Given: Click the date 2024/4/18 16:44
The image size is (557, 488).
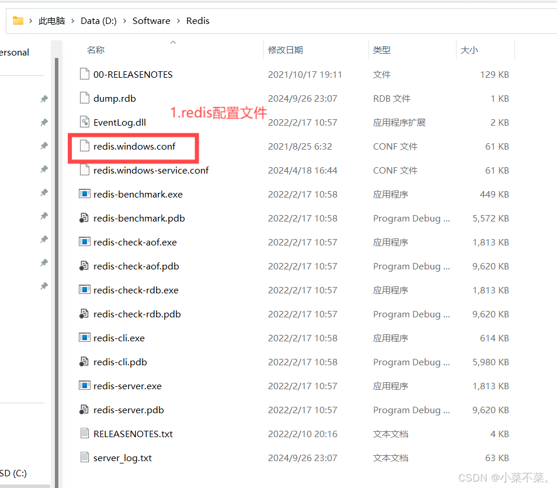Looking at the screenshot, I should (302, 171).
